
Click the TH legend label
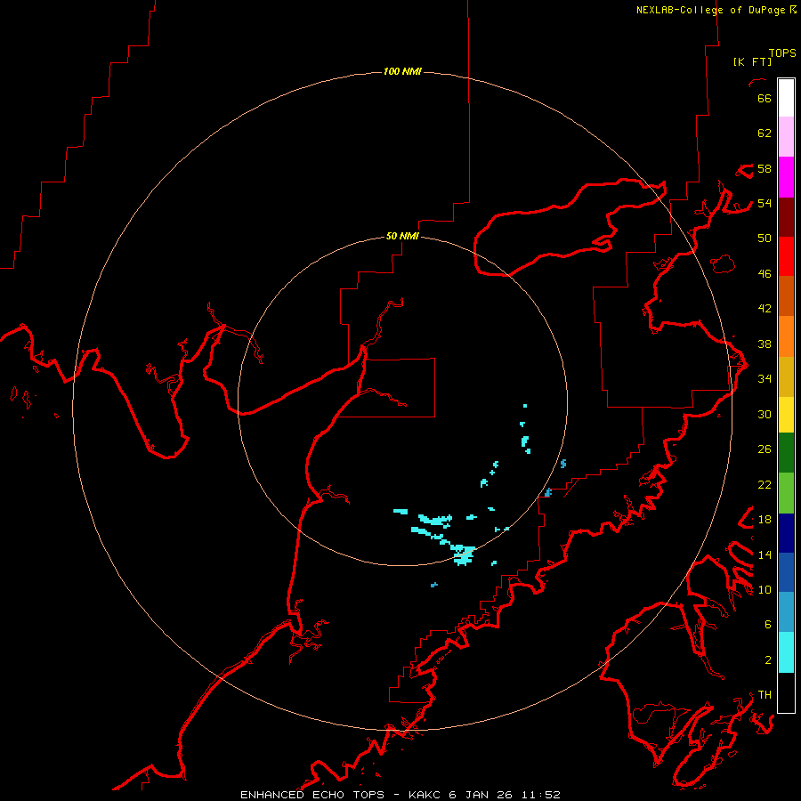(765, 695)
